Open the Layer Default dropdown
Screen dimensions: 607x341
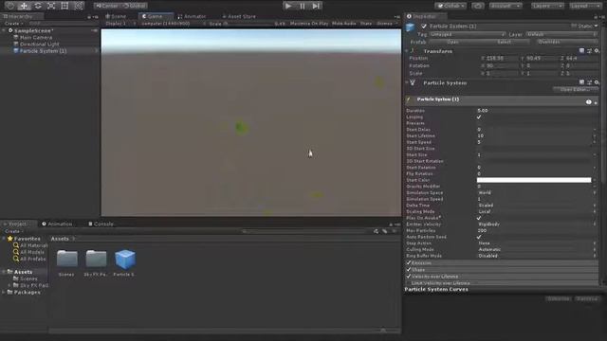click(561, 34)
